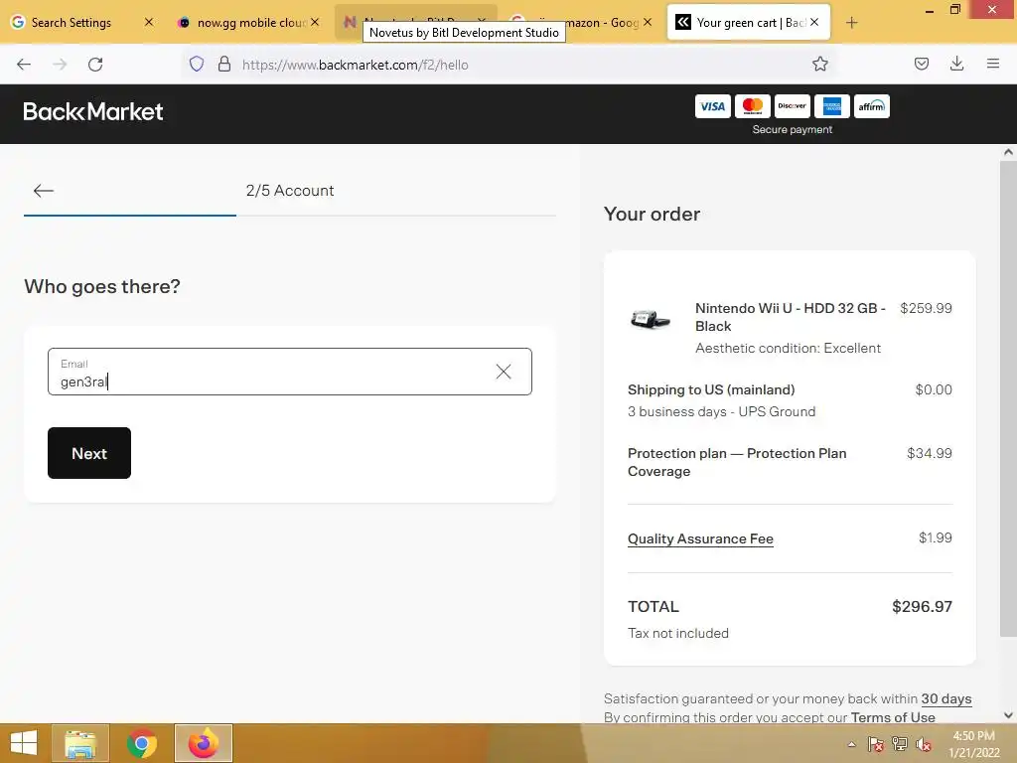Image resolution: width=1017 pixels, height=763 pixels.
Task: Save page to Pocket
Action: click(x=922, y=65)
